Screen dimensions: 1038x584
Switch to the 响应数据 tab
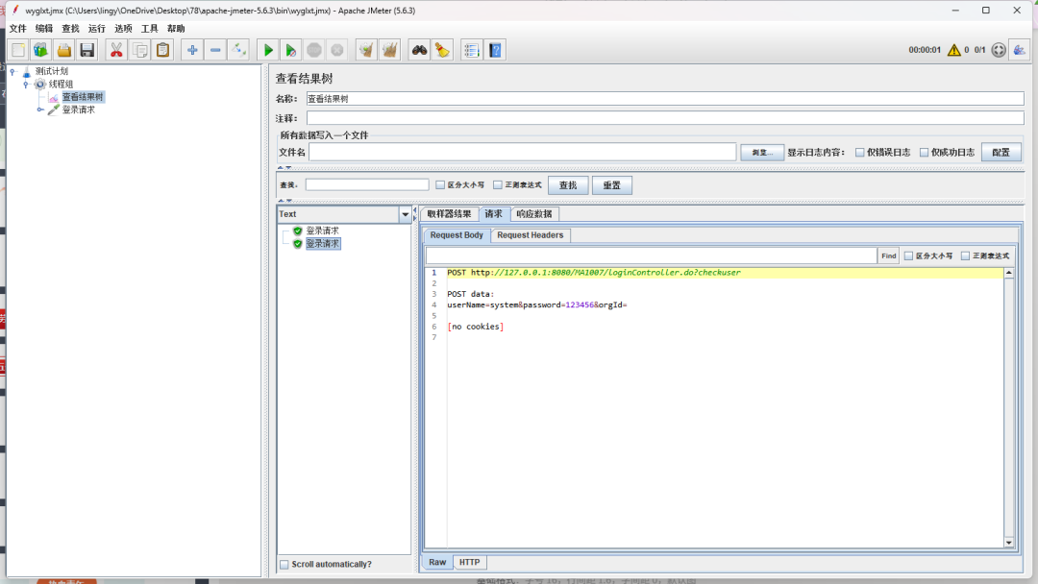click(x=533, y=213)
